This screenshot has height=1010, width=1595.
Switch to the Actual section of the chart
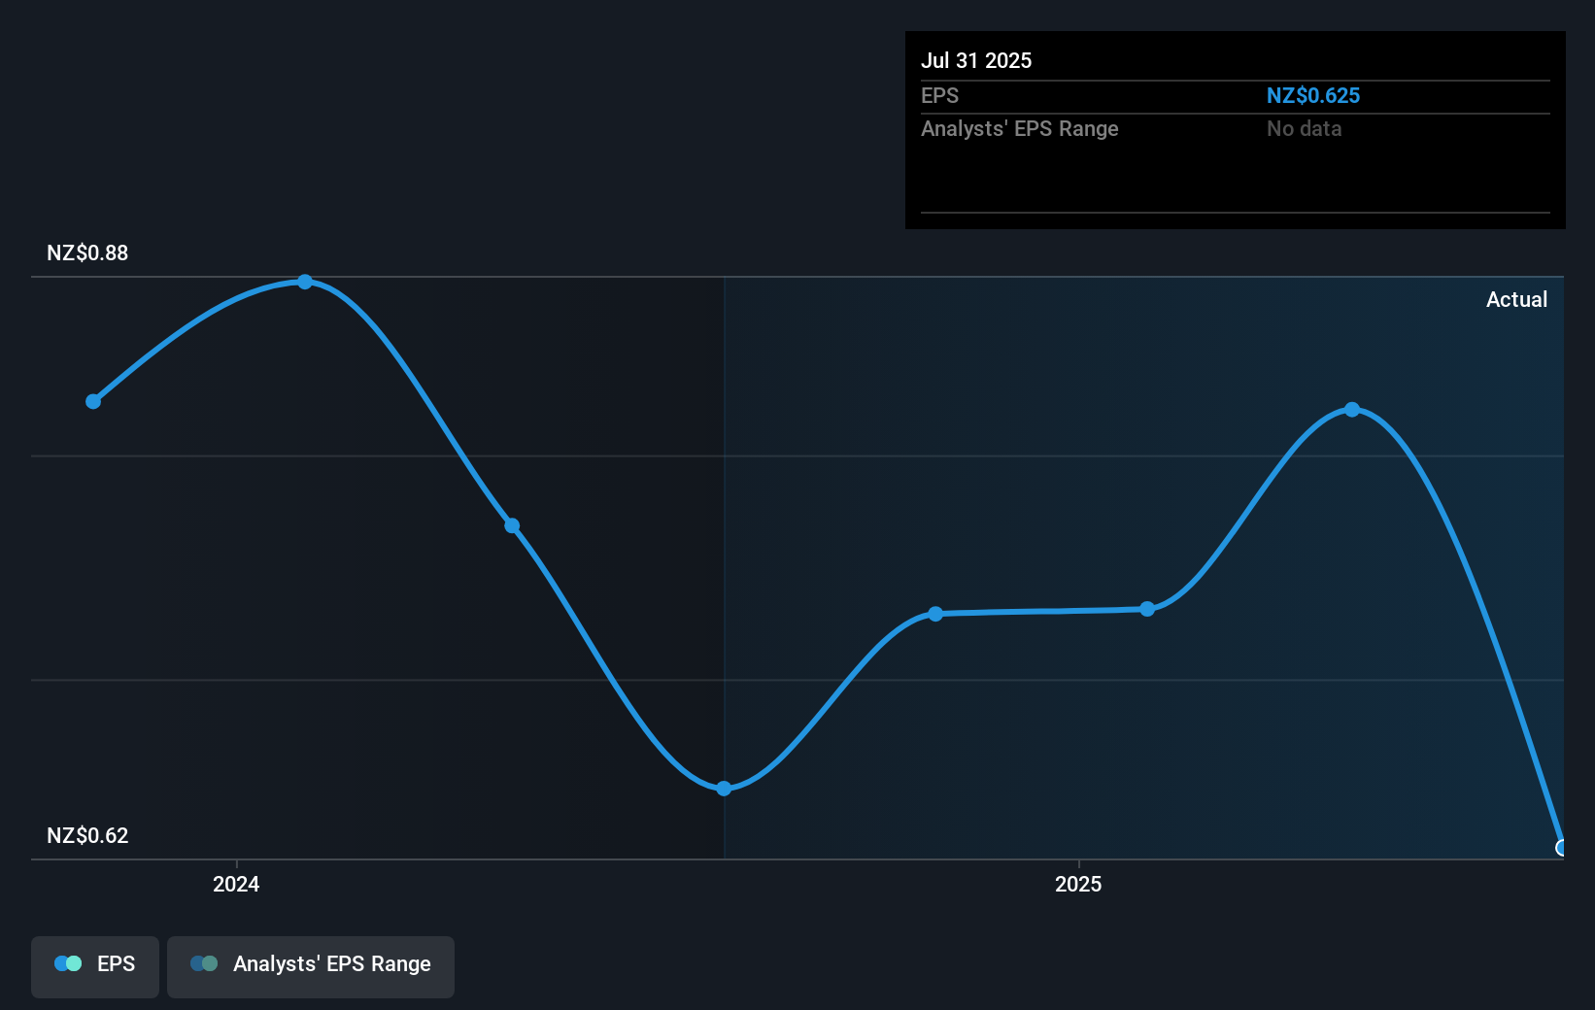1516,299
